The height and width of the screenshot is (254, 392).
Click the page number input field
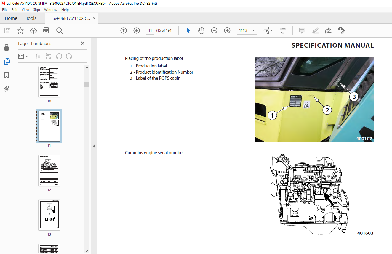point(150,30)
